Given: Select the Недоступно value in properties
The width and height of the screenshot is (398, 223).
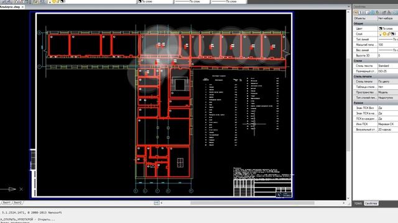Looking at the screenshot, I should click(x=388, y=98).
